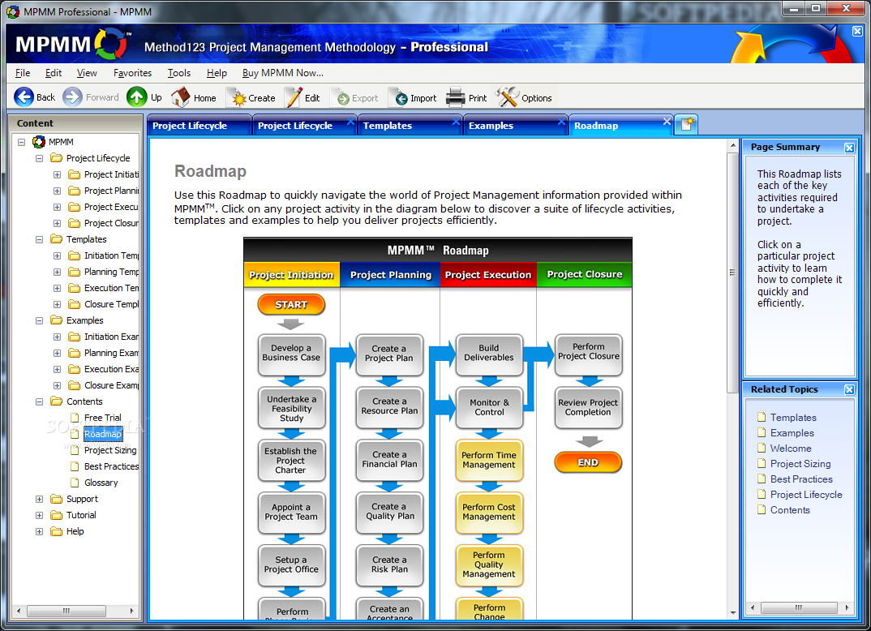The width and height of the screenshot is (871, 631).
Task: Open the View menu
Action: pos(87,73)
